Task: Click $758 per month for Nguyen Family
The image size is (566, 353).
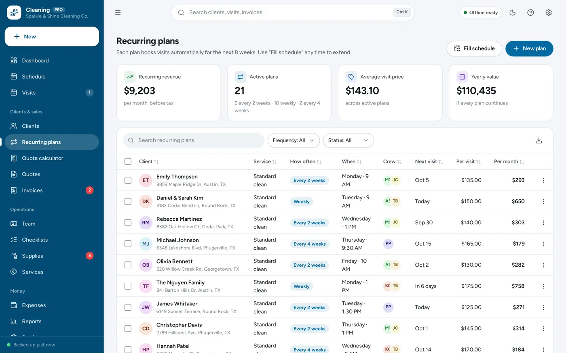Action: 518,286
